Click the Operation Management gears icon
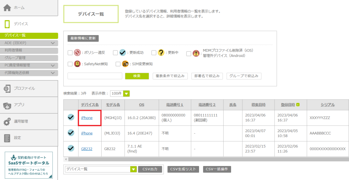Image resolution: width=349 pixels, height=180 pixels. pos(7,121)
